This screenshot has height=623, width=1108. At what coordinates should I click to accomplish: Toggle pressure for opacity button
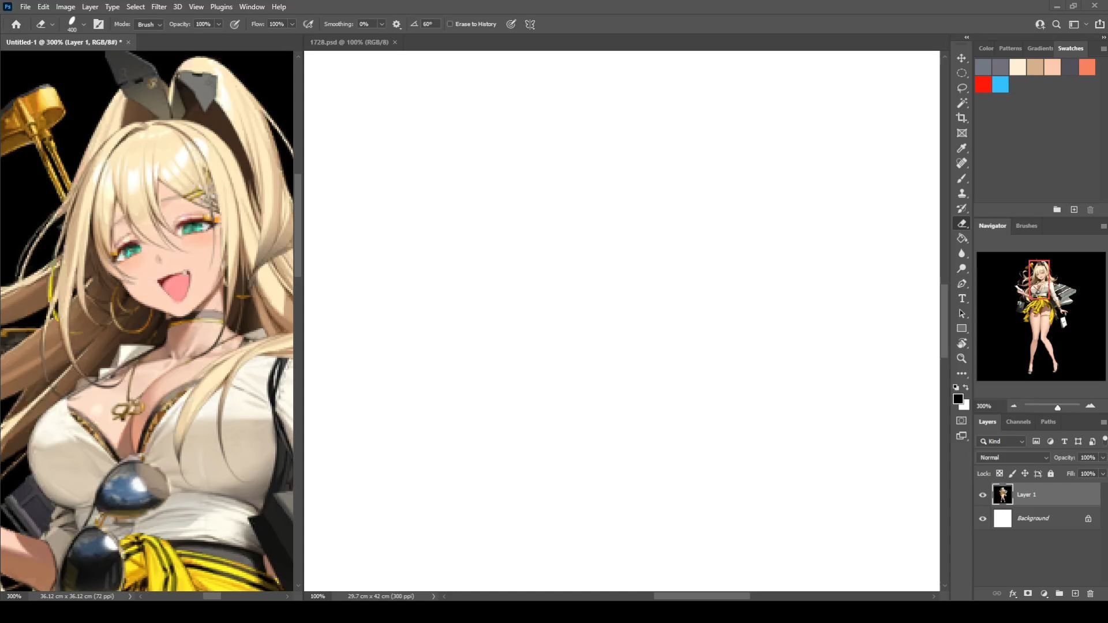235,24
